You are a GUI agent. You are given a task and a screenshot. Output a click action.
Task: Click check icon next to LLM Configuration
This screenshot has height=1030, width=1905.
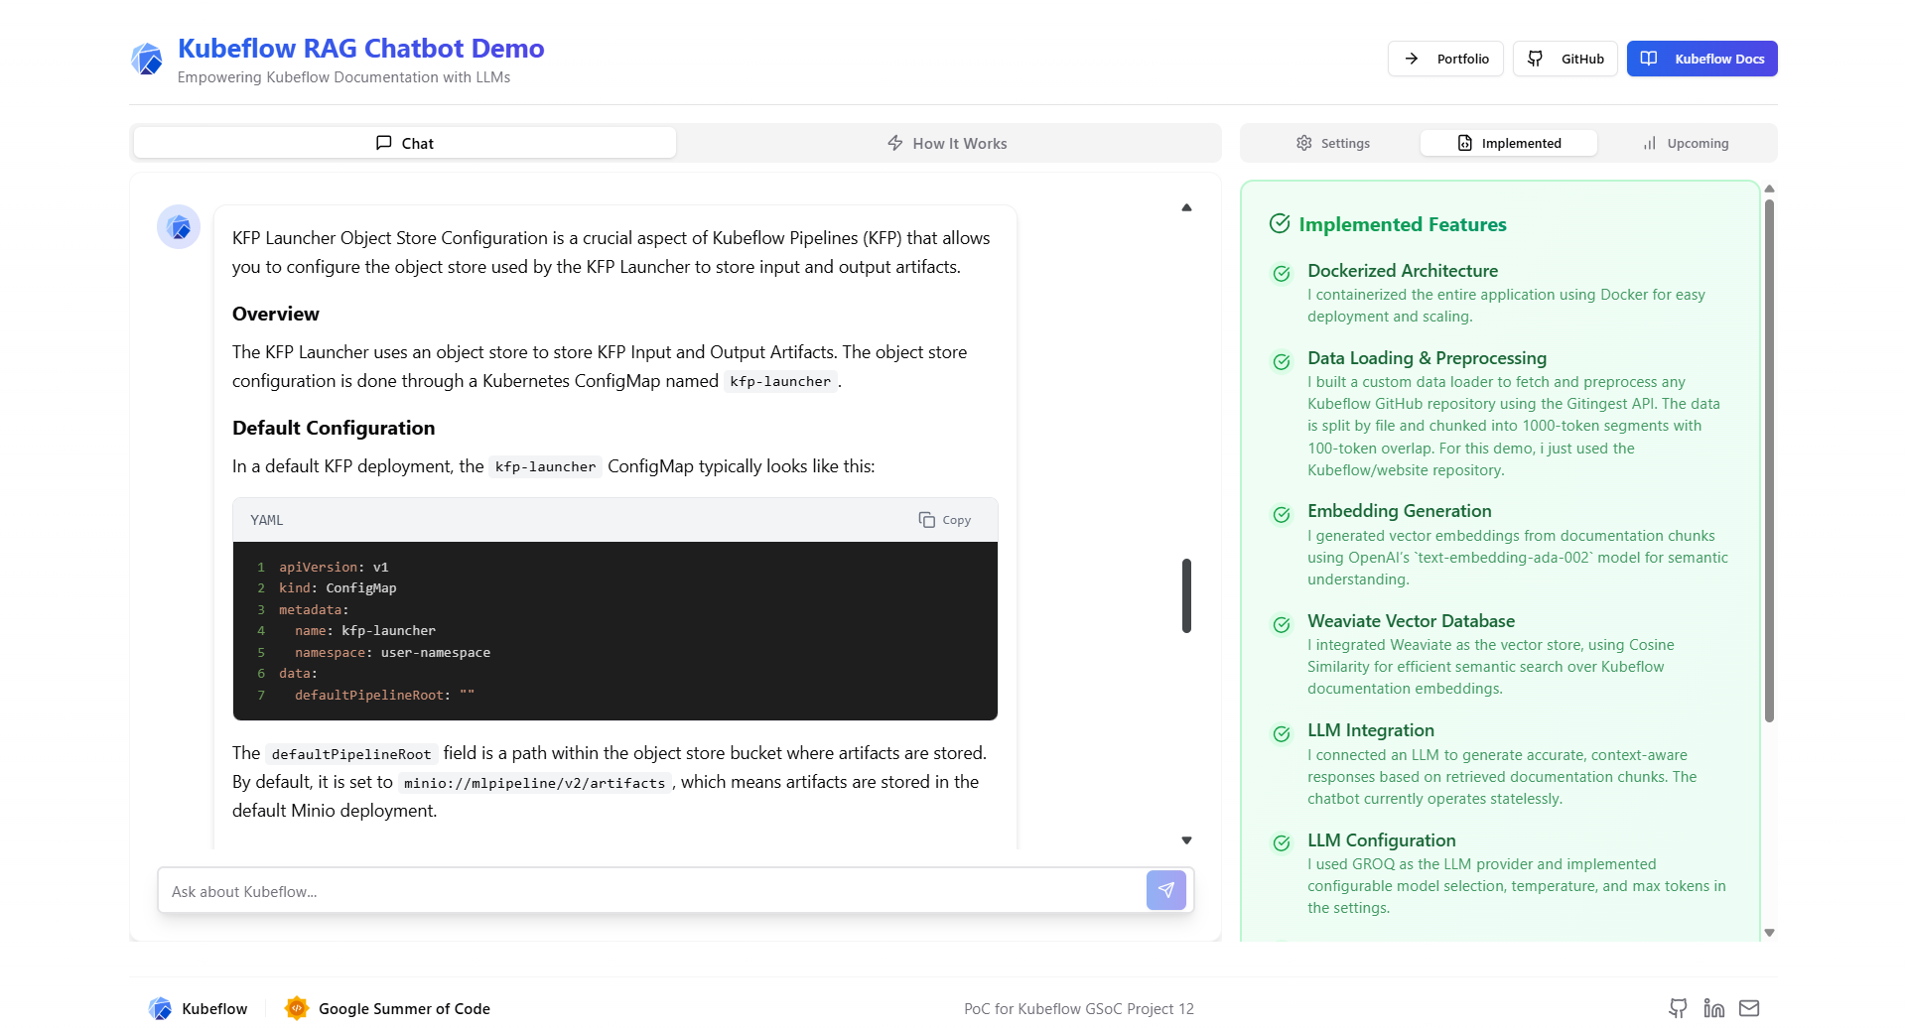(1282, 842)
